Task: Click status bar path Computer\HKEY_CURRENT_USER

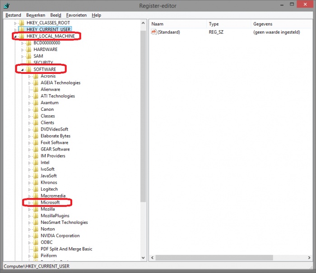Action: tap(37, 266)
